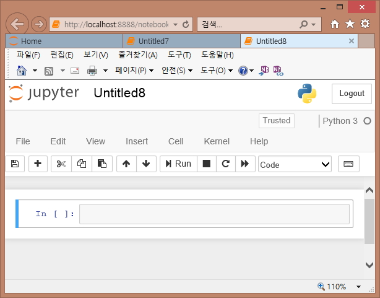Viewport: 380px width, 298px height.
Task: Open the 페이지(P) dropdown
Action: (134, 71)
